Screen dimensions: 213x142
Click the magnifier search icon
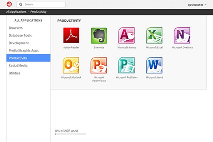[x=21, y=5]
